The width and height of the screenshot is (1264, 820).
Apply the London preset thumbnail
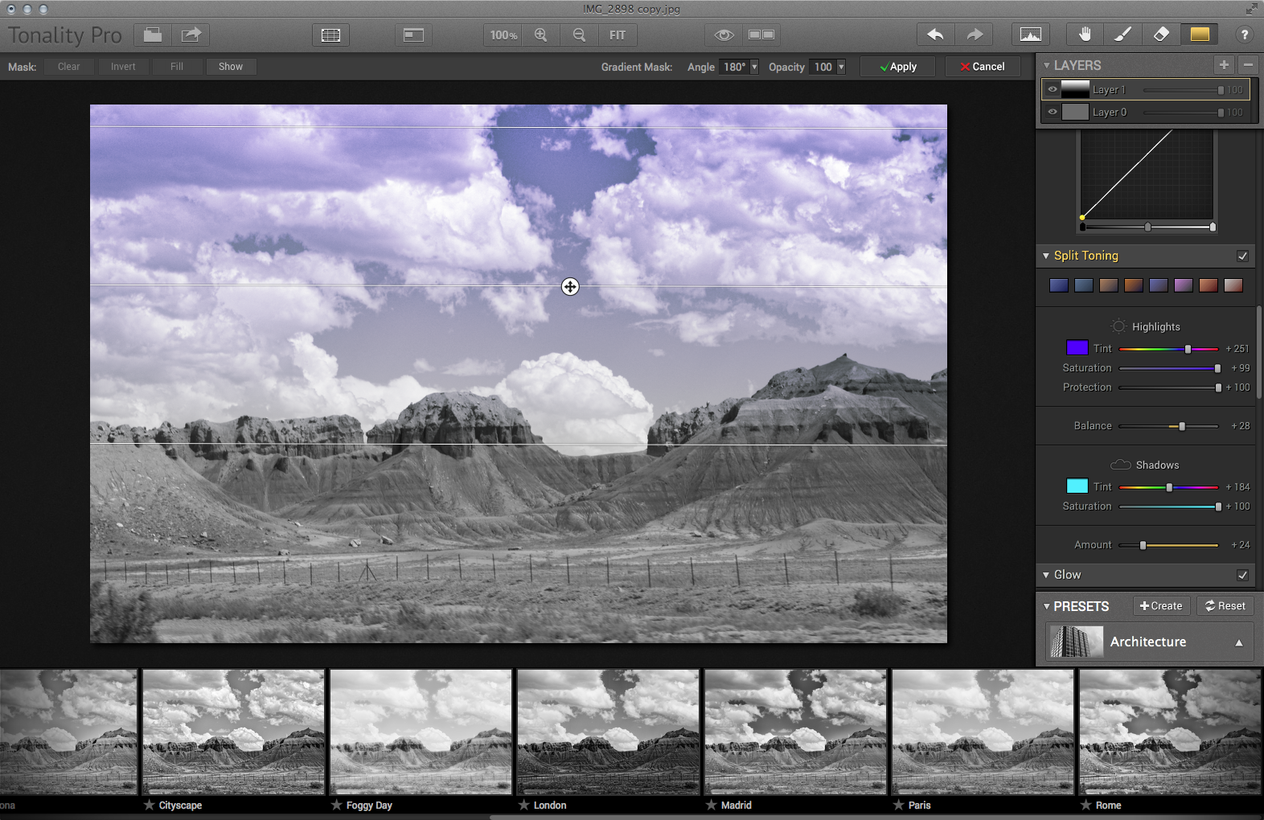[x=608, y=732]
